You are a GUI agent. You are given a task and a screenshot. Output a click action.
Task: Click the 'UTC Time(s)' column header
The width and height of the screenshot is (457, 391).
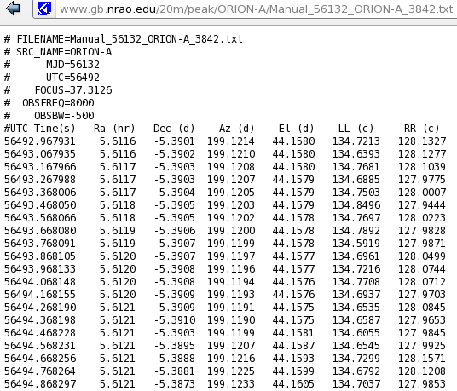(40, 129)
